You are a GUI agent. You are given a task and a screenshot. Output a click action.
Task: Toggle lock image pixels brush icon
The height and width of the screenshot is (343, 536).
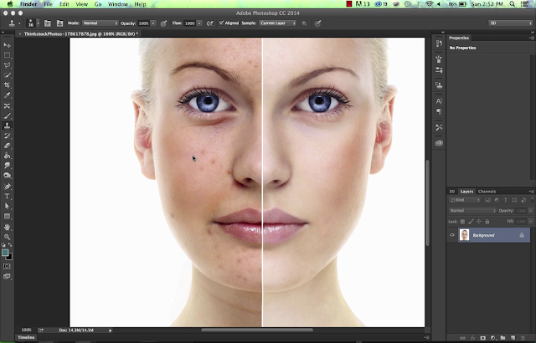471,222
